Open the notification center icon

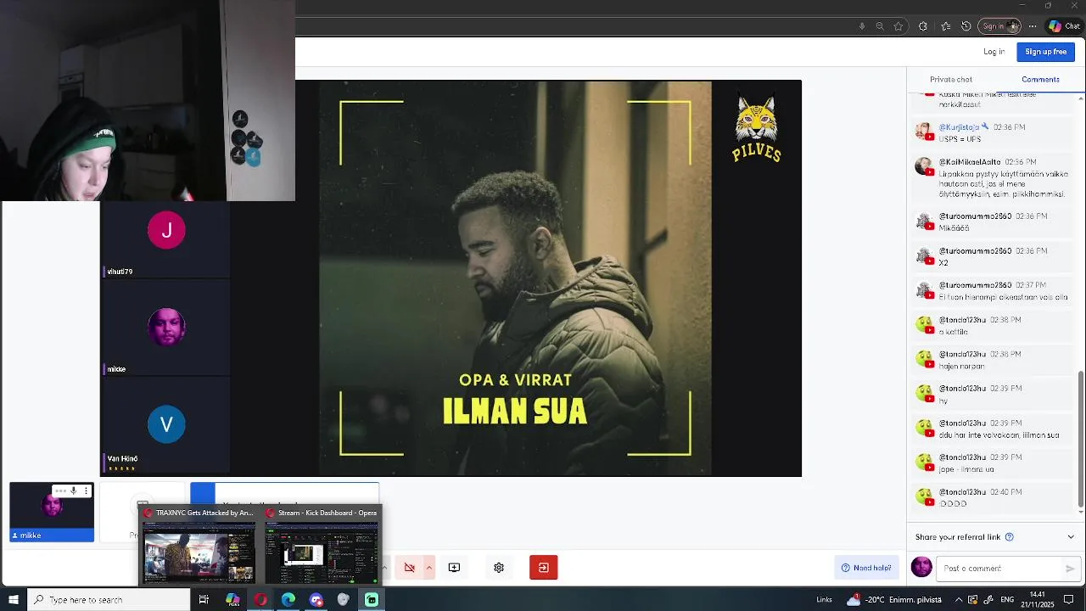pos(1069,600)
